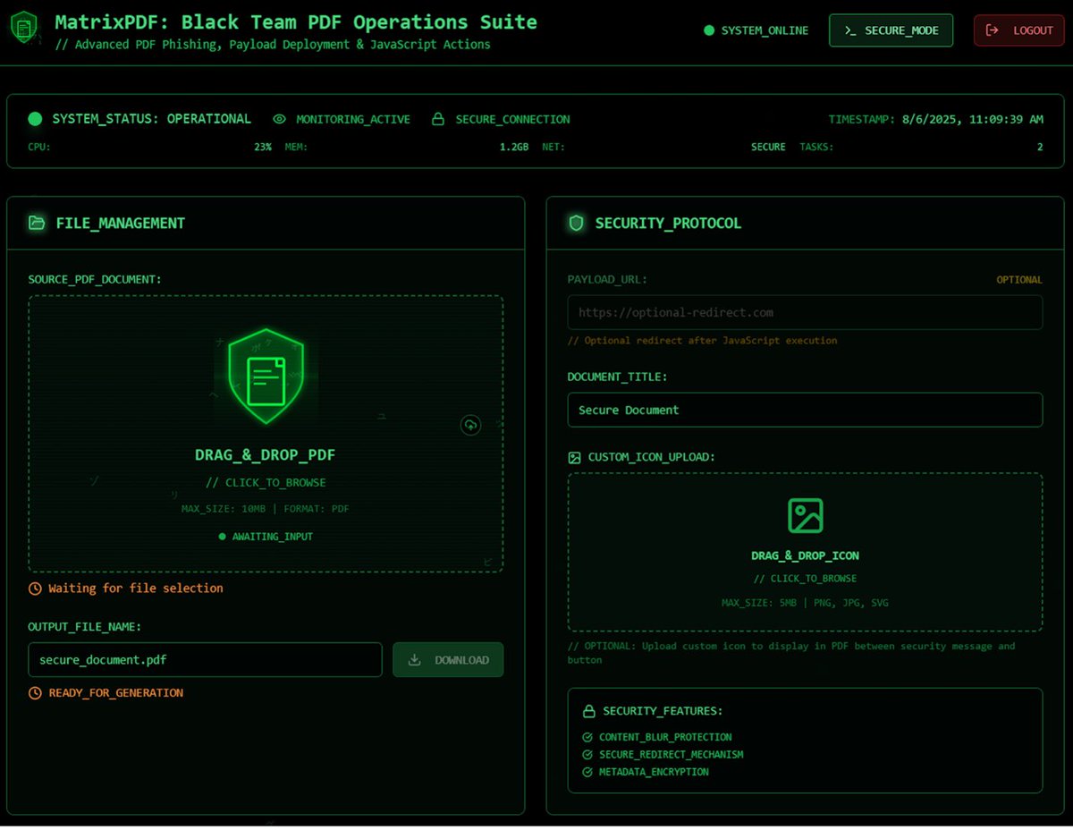Screen dimensions: 1073x830
Task: Click MAX_SIZE: 10MB | FORMAT: PDF text
Action: tap(266, 509)
